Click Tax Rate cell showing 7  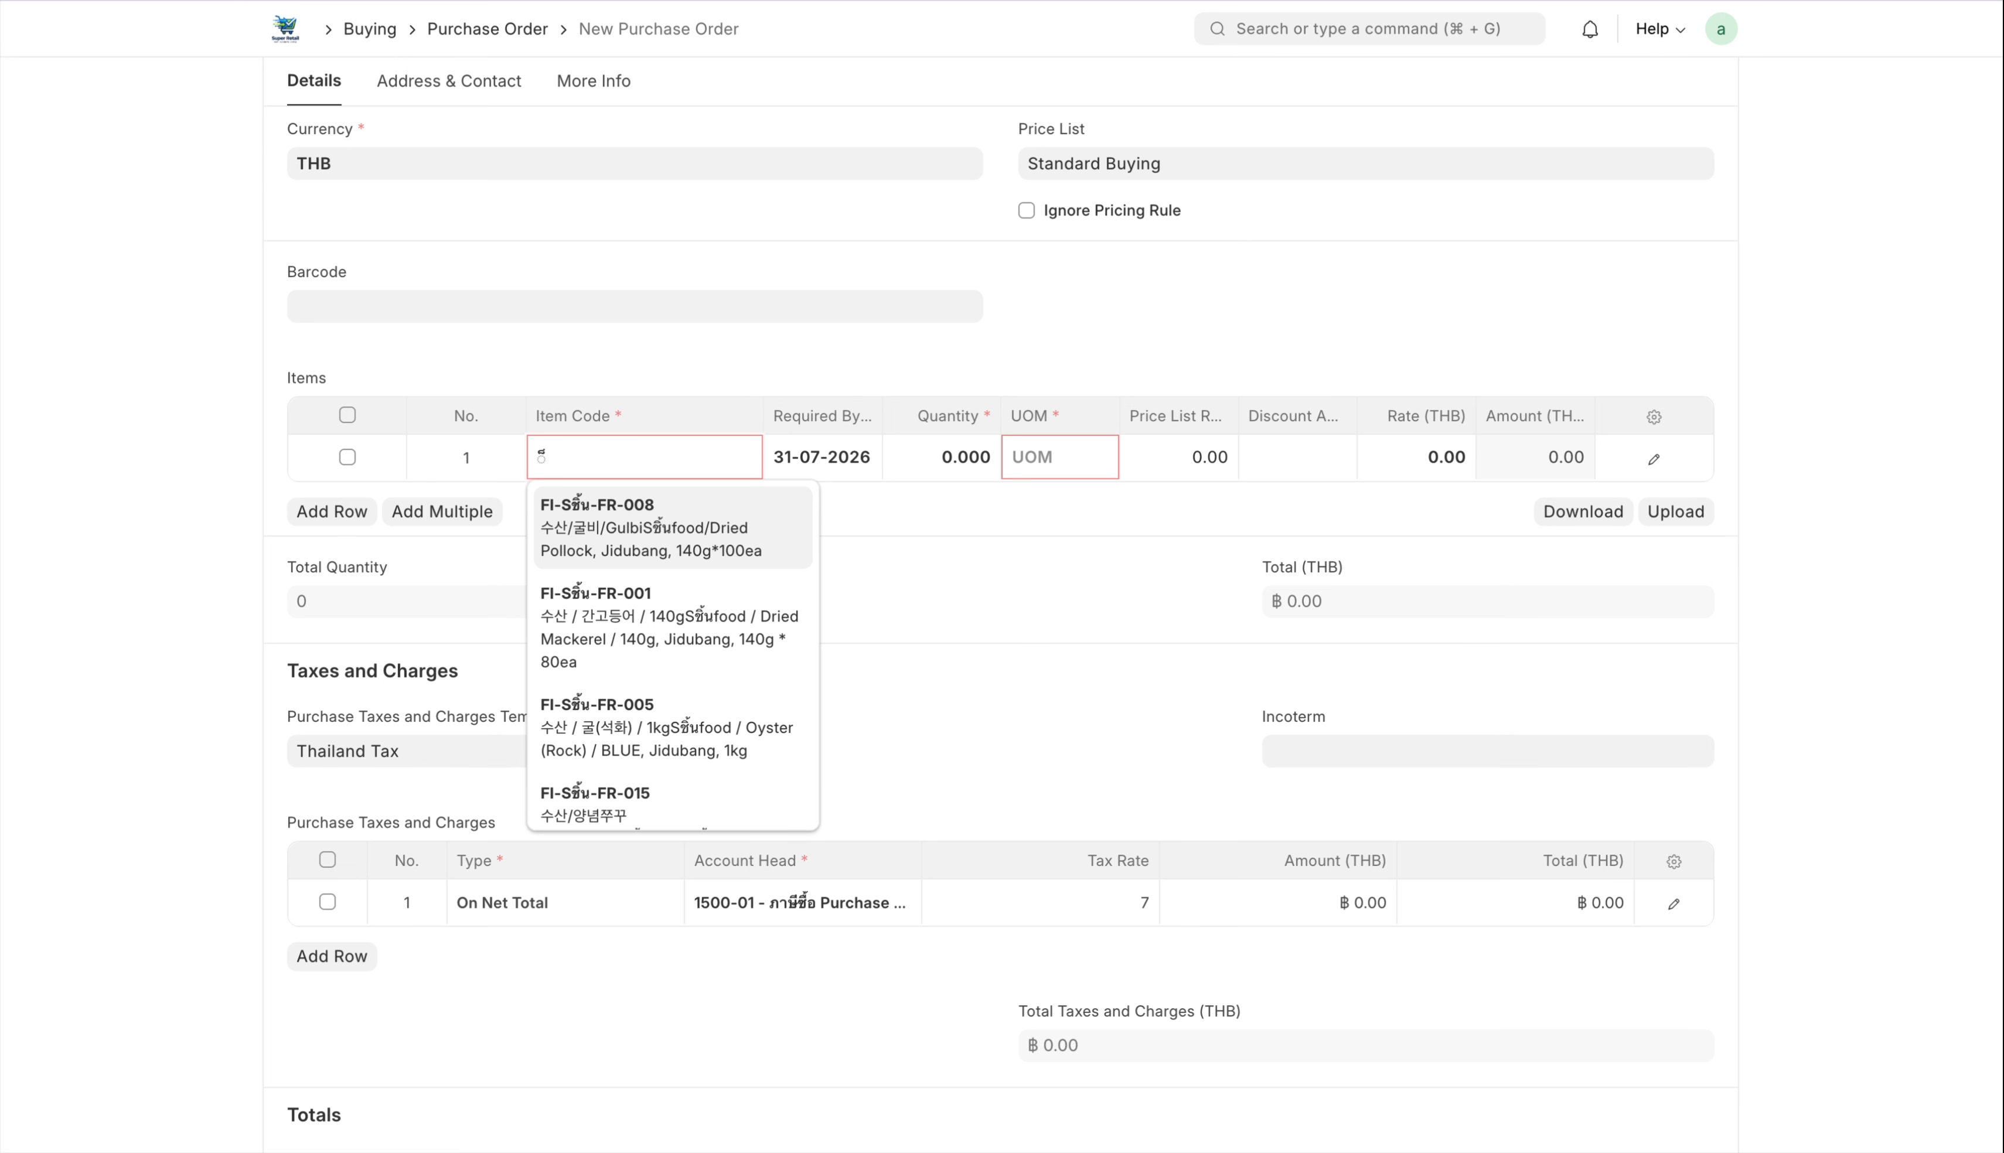pyautogui.click(x=1041, y=902)
